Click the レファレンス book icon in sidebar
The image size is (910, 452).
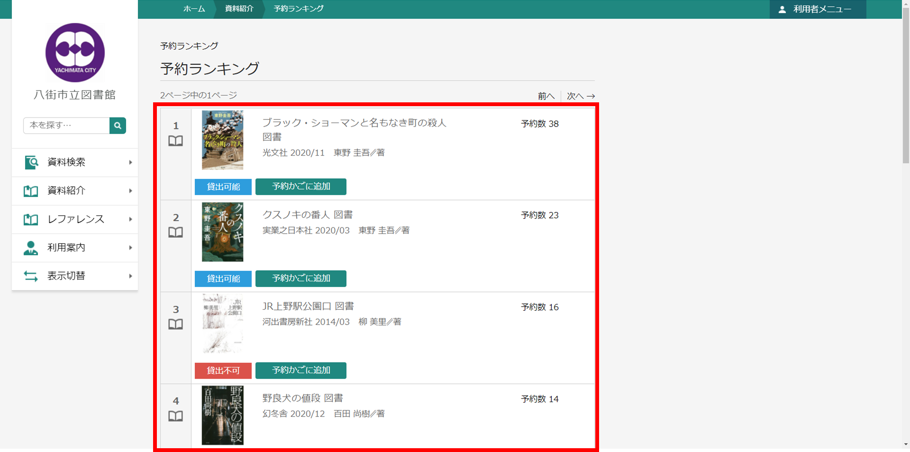31,219
